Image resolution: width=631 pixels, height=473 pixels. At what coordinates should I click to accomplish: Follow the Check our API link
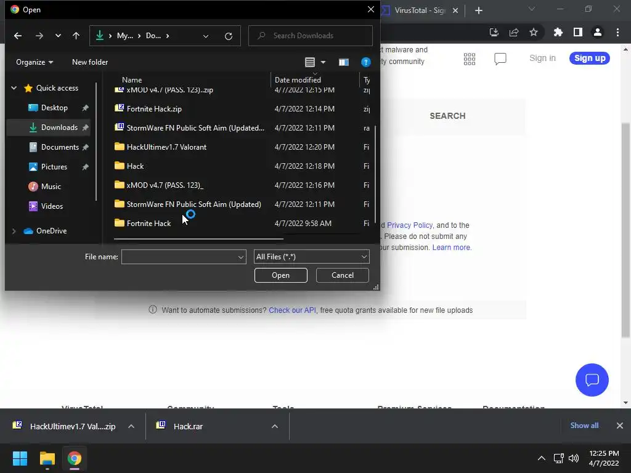(x=292, y=310)
